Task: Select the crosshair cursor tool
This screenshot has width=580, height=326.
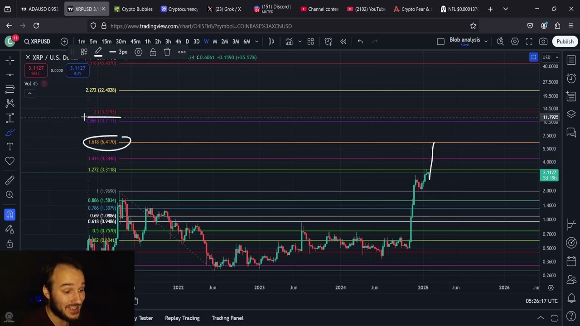Action: coord(10,60)
